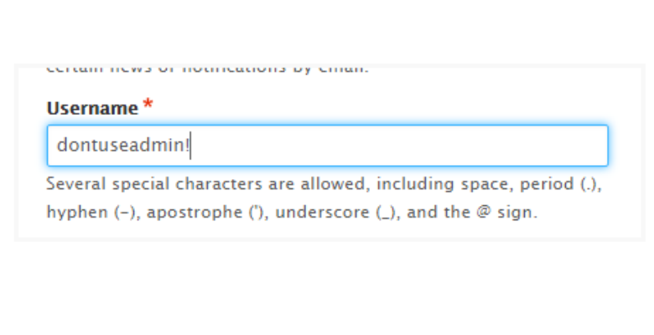Click the exclamation mark in the username

(x=188, y=146)
